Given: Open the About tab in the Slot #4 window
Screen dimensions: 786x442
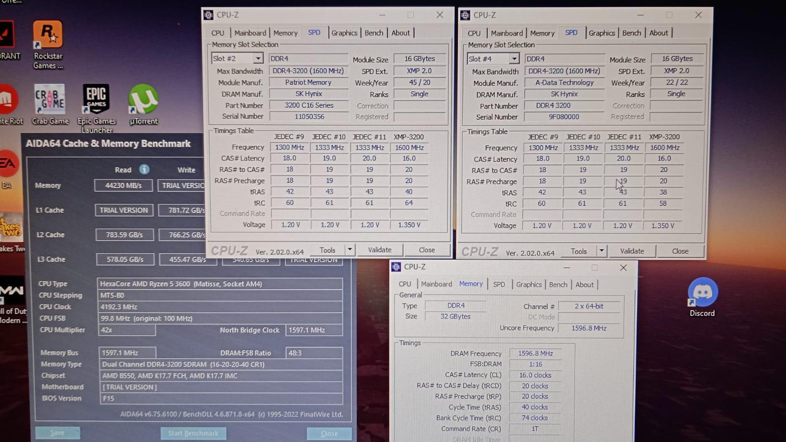Looking at the screenshot, I should click(659, 33).
